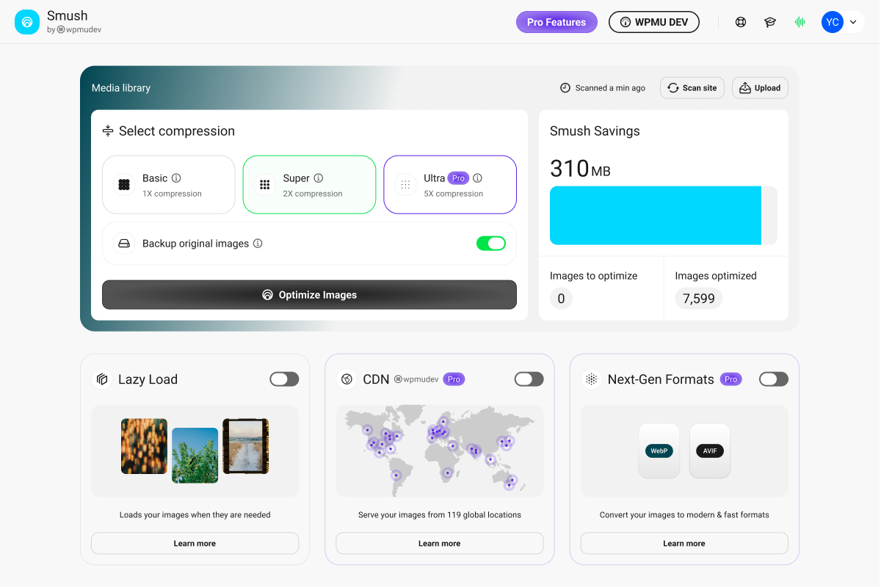Click info icon next to Super
The image size is (881, 587).
pos(319,178)
